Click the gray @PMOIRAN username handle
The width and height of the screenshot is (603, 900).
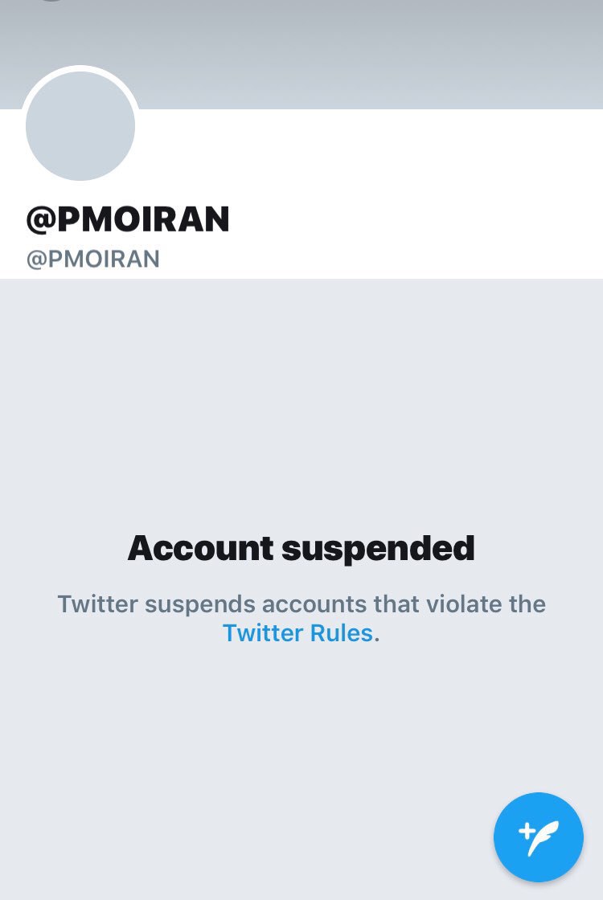[93, 260]
